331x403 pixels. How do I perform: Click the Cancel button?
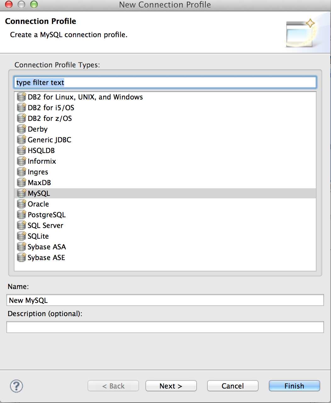click(x=233, y=386)
